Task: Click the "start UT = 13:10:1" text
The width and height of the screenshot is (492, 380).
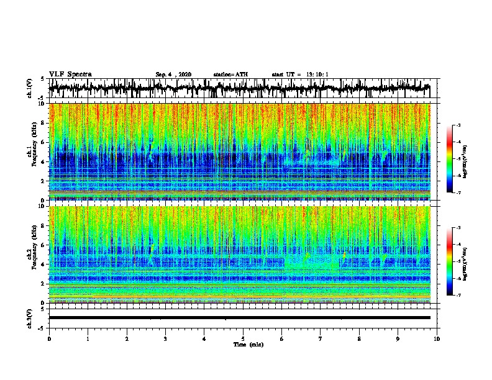Action: click(x=300, y=75)
